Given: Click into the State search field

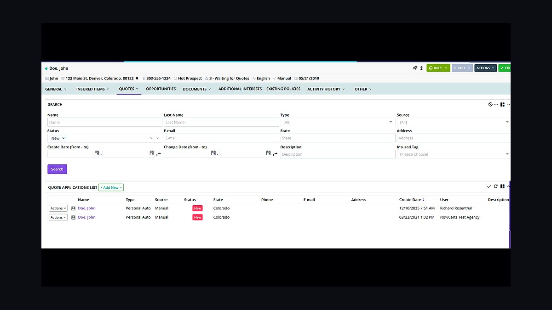Looking at the screenshot, I should pos(338,138).
